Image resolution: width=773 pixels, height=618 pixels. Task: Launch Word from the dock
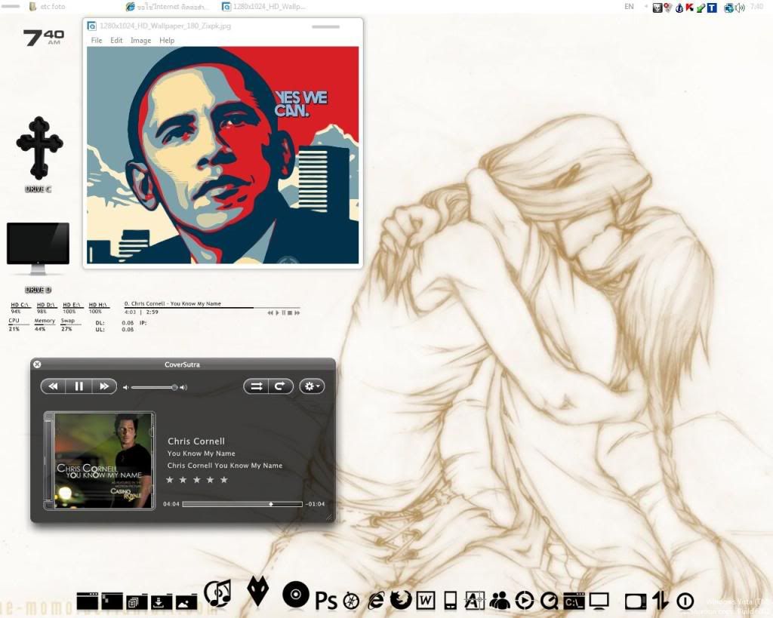[x=426, y=600]
